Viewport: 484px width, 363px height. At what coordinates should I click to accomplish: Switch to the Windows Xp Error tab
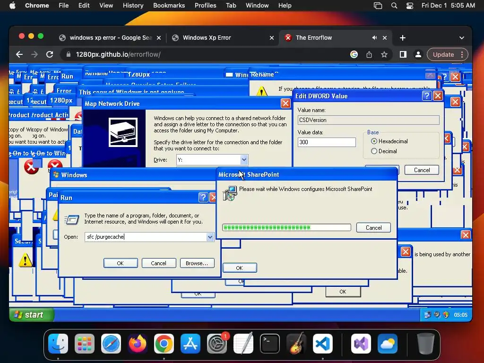pyautogui.click(x=223, y=38)
